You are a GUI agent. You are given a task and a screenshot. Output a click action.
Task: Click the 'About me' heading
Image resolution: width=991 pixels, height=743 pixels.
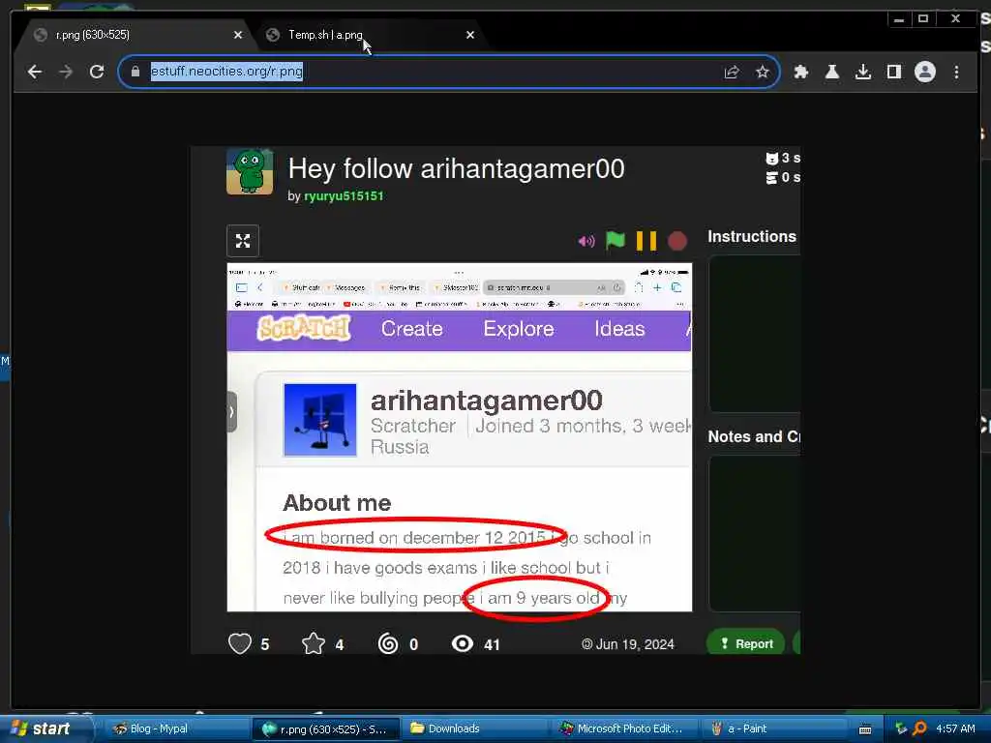[337, 503]
